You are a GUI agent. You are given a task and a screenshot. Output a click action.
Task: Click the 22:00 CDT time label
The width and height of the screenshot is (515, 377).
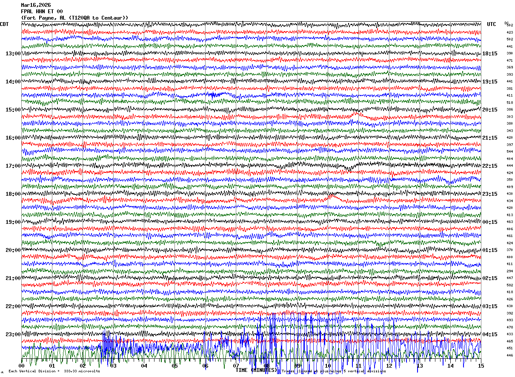coord(13,306)
